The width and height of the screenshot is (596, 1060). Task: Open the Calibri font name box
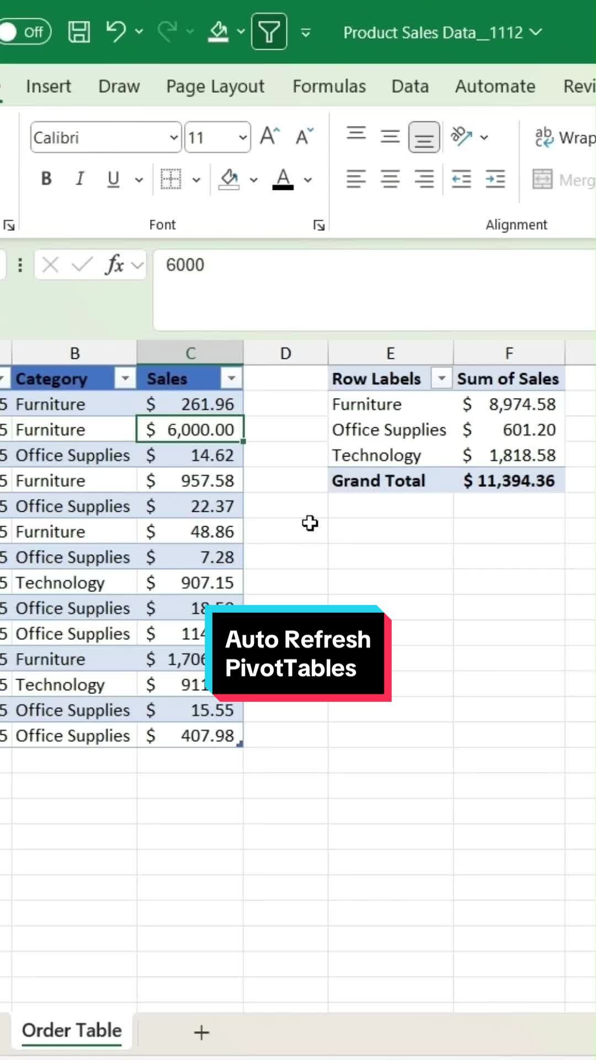pyautogui.click(x=106, y=137)
